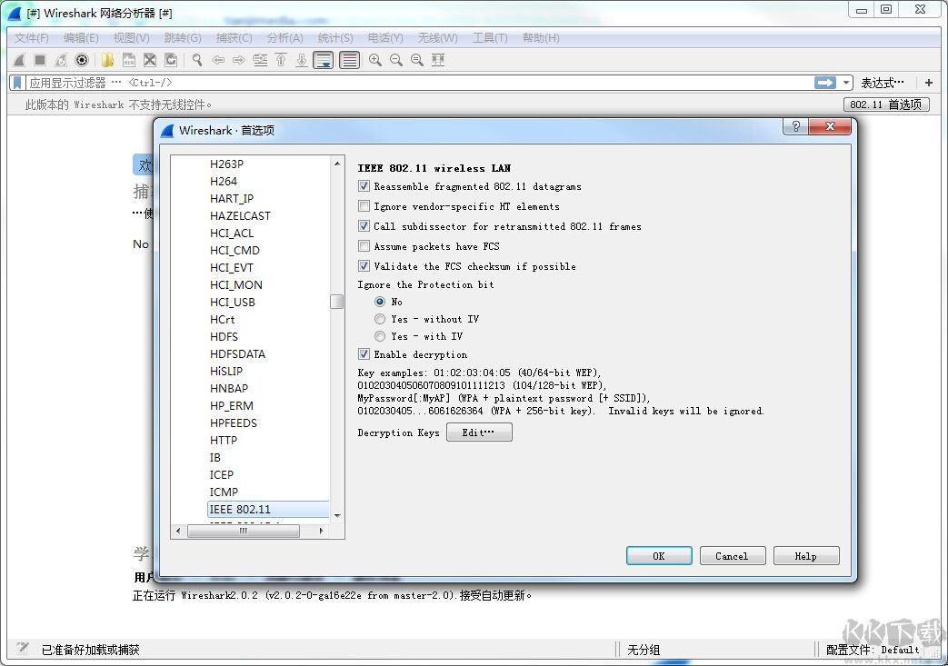Click the plus add filter button
Viewport: 948px width, 666px height.
pos(929,83)
